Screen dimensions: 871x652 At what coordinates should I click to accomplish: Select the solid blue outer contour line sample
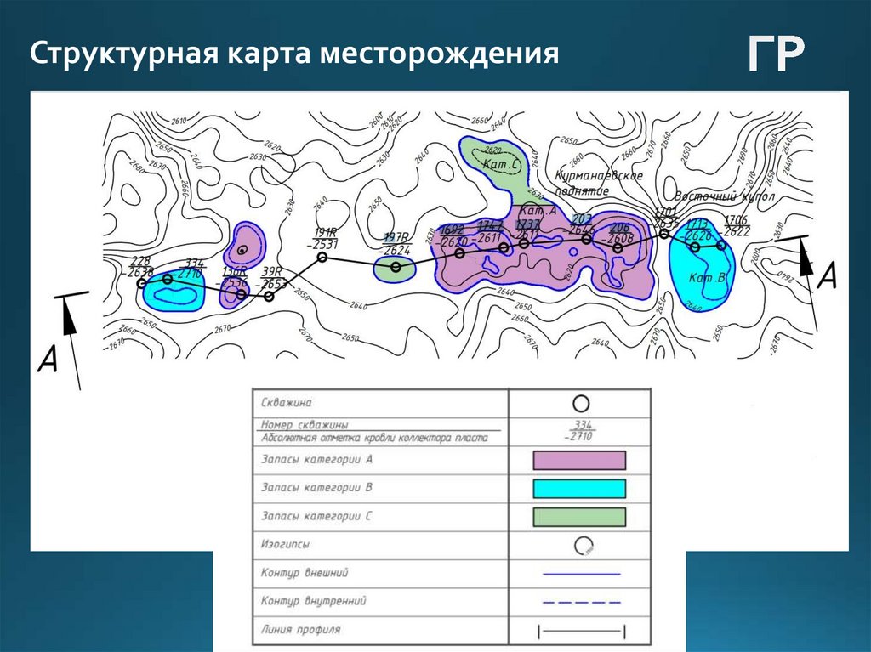click(581, 574)
